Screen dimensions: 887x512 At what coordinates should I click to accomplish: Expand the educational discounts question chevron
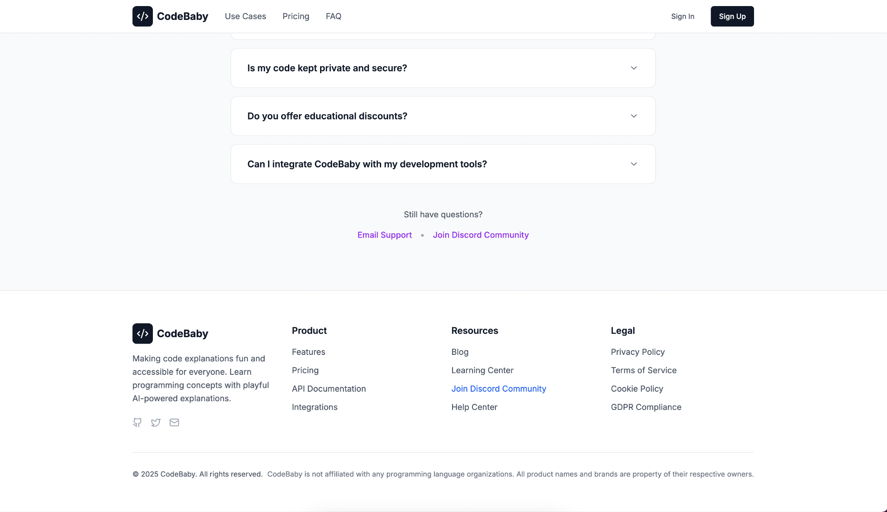[x=634, y=116]
